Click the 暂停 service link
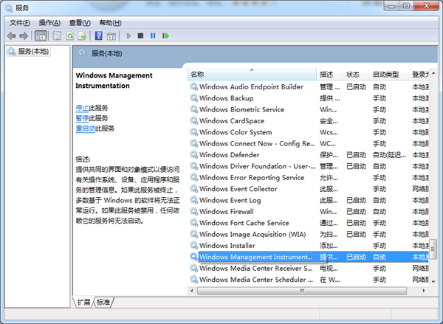This screenshot has width=443, height=324. 82,118
